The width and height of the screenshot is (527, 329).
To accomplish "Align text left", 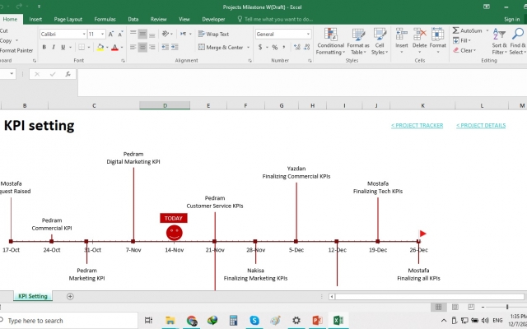I will tap(133, 48).
